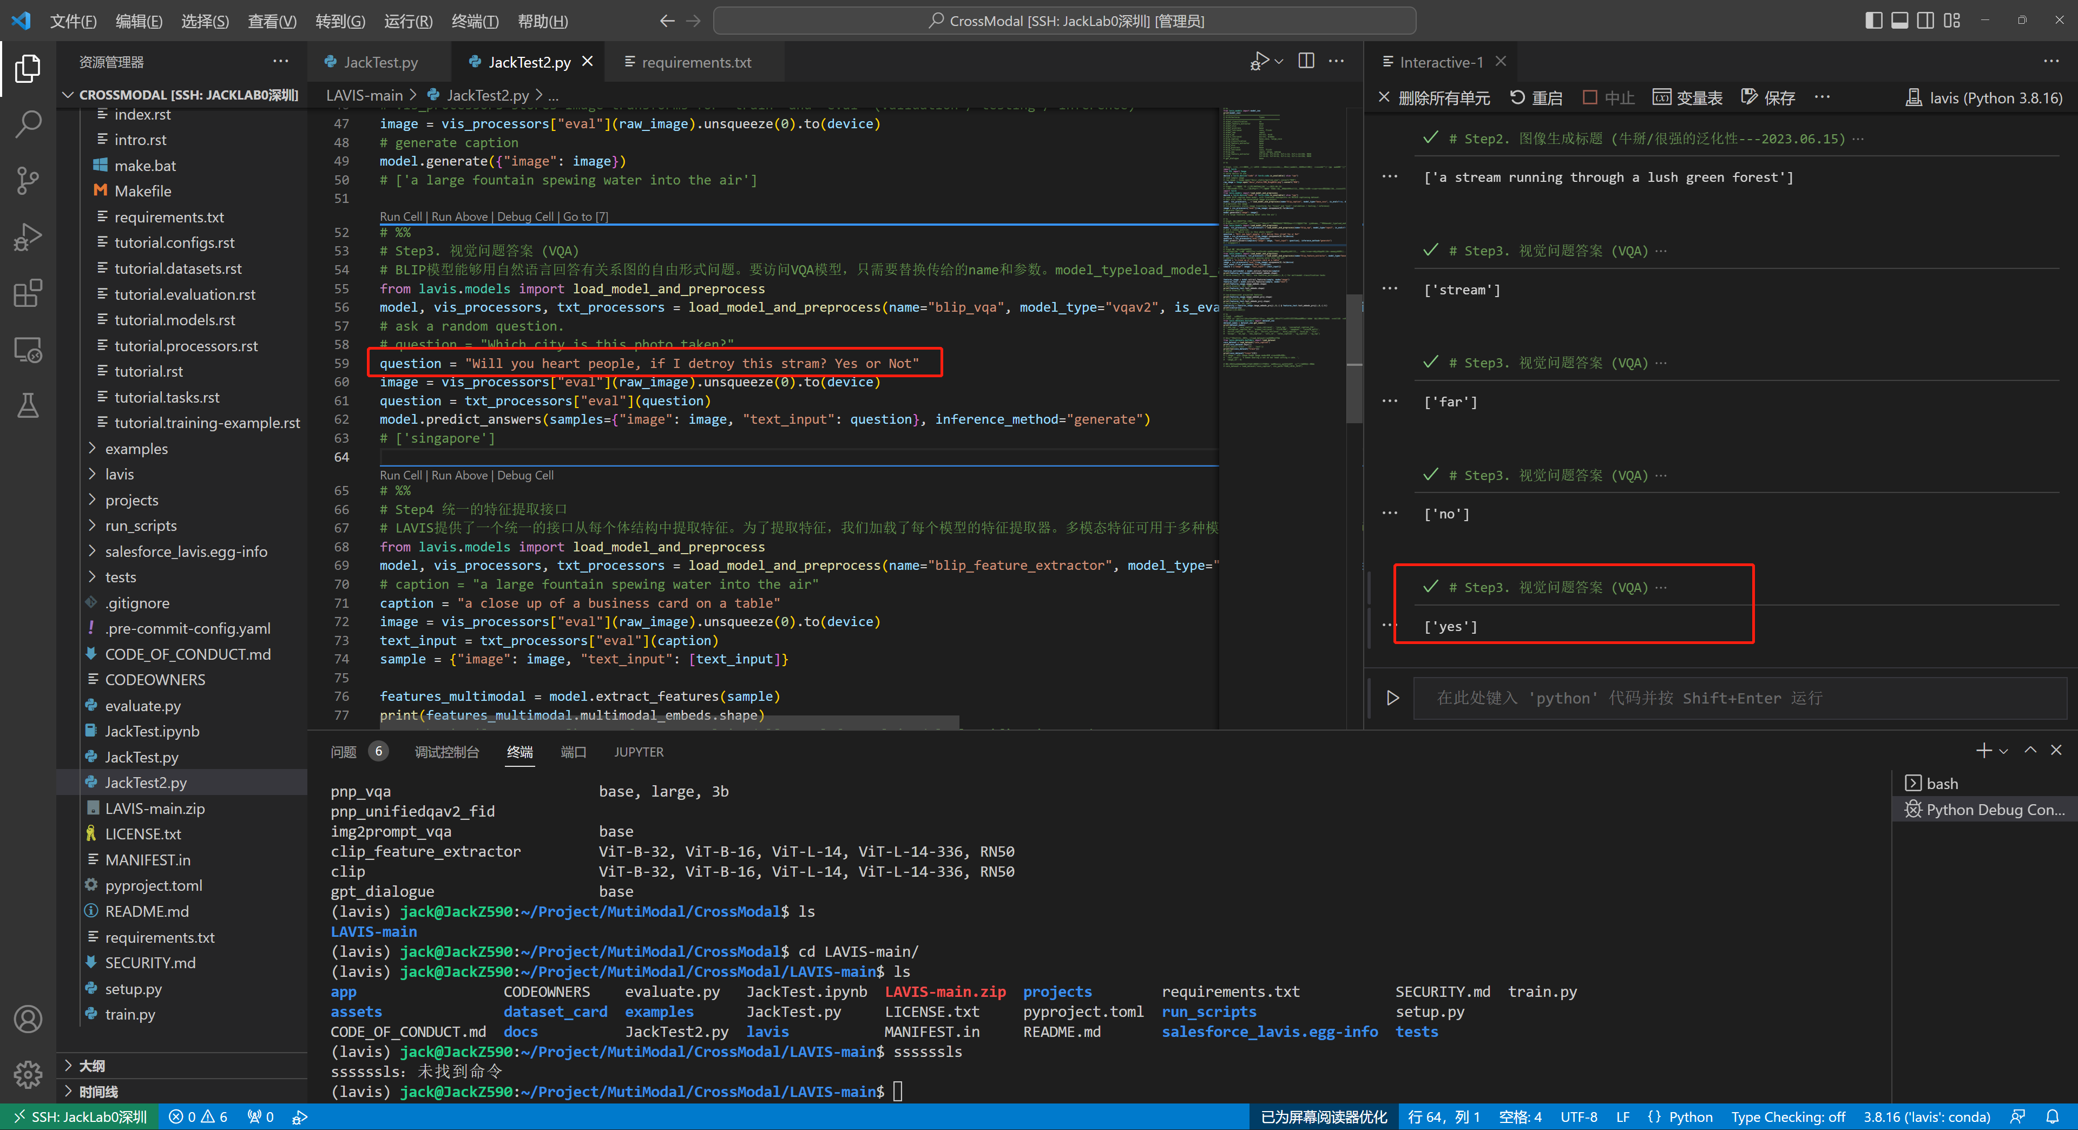This screenshot has height=1130, width=2078.
Task: Run the Python file with play icon
Action: point(1258,61)
